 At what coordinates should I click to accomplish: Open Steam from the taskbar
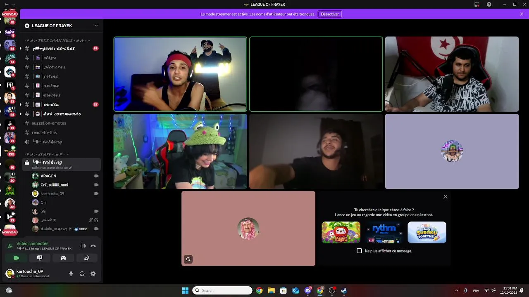pyautogui.click(x=344, y=290)
